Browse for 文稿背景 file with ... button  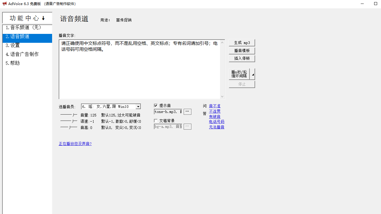(187, 127)
